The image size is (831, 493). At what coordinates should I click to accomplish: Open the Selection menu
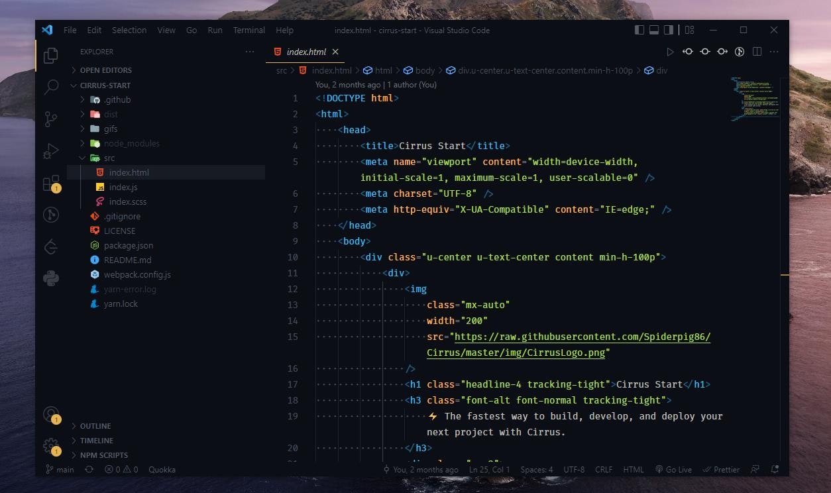pos(129,30)
